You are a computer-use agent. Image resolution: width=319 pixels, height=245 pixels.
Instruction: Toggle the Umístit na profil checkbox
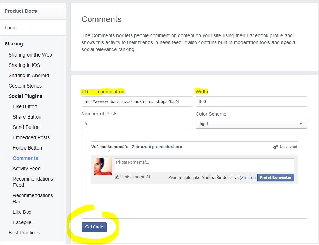click(117, 177)
